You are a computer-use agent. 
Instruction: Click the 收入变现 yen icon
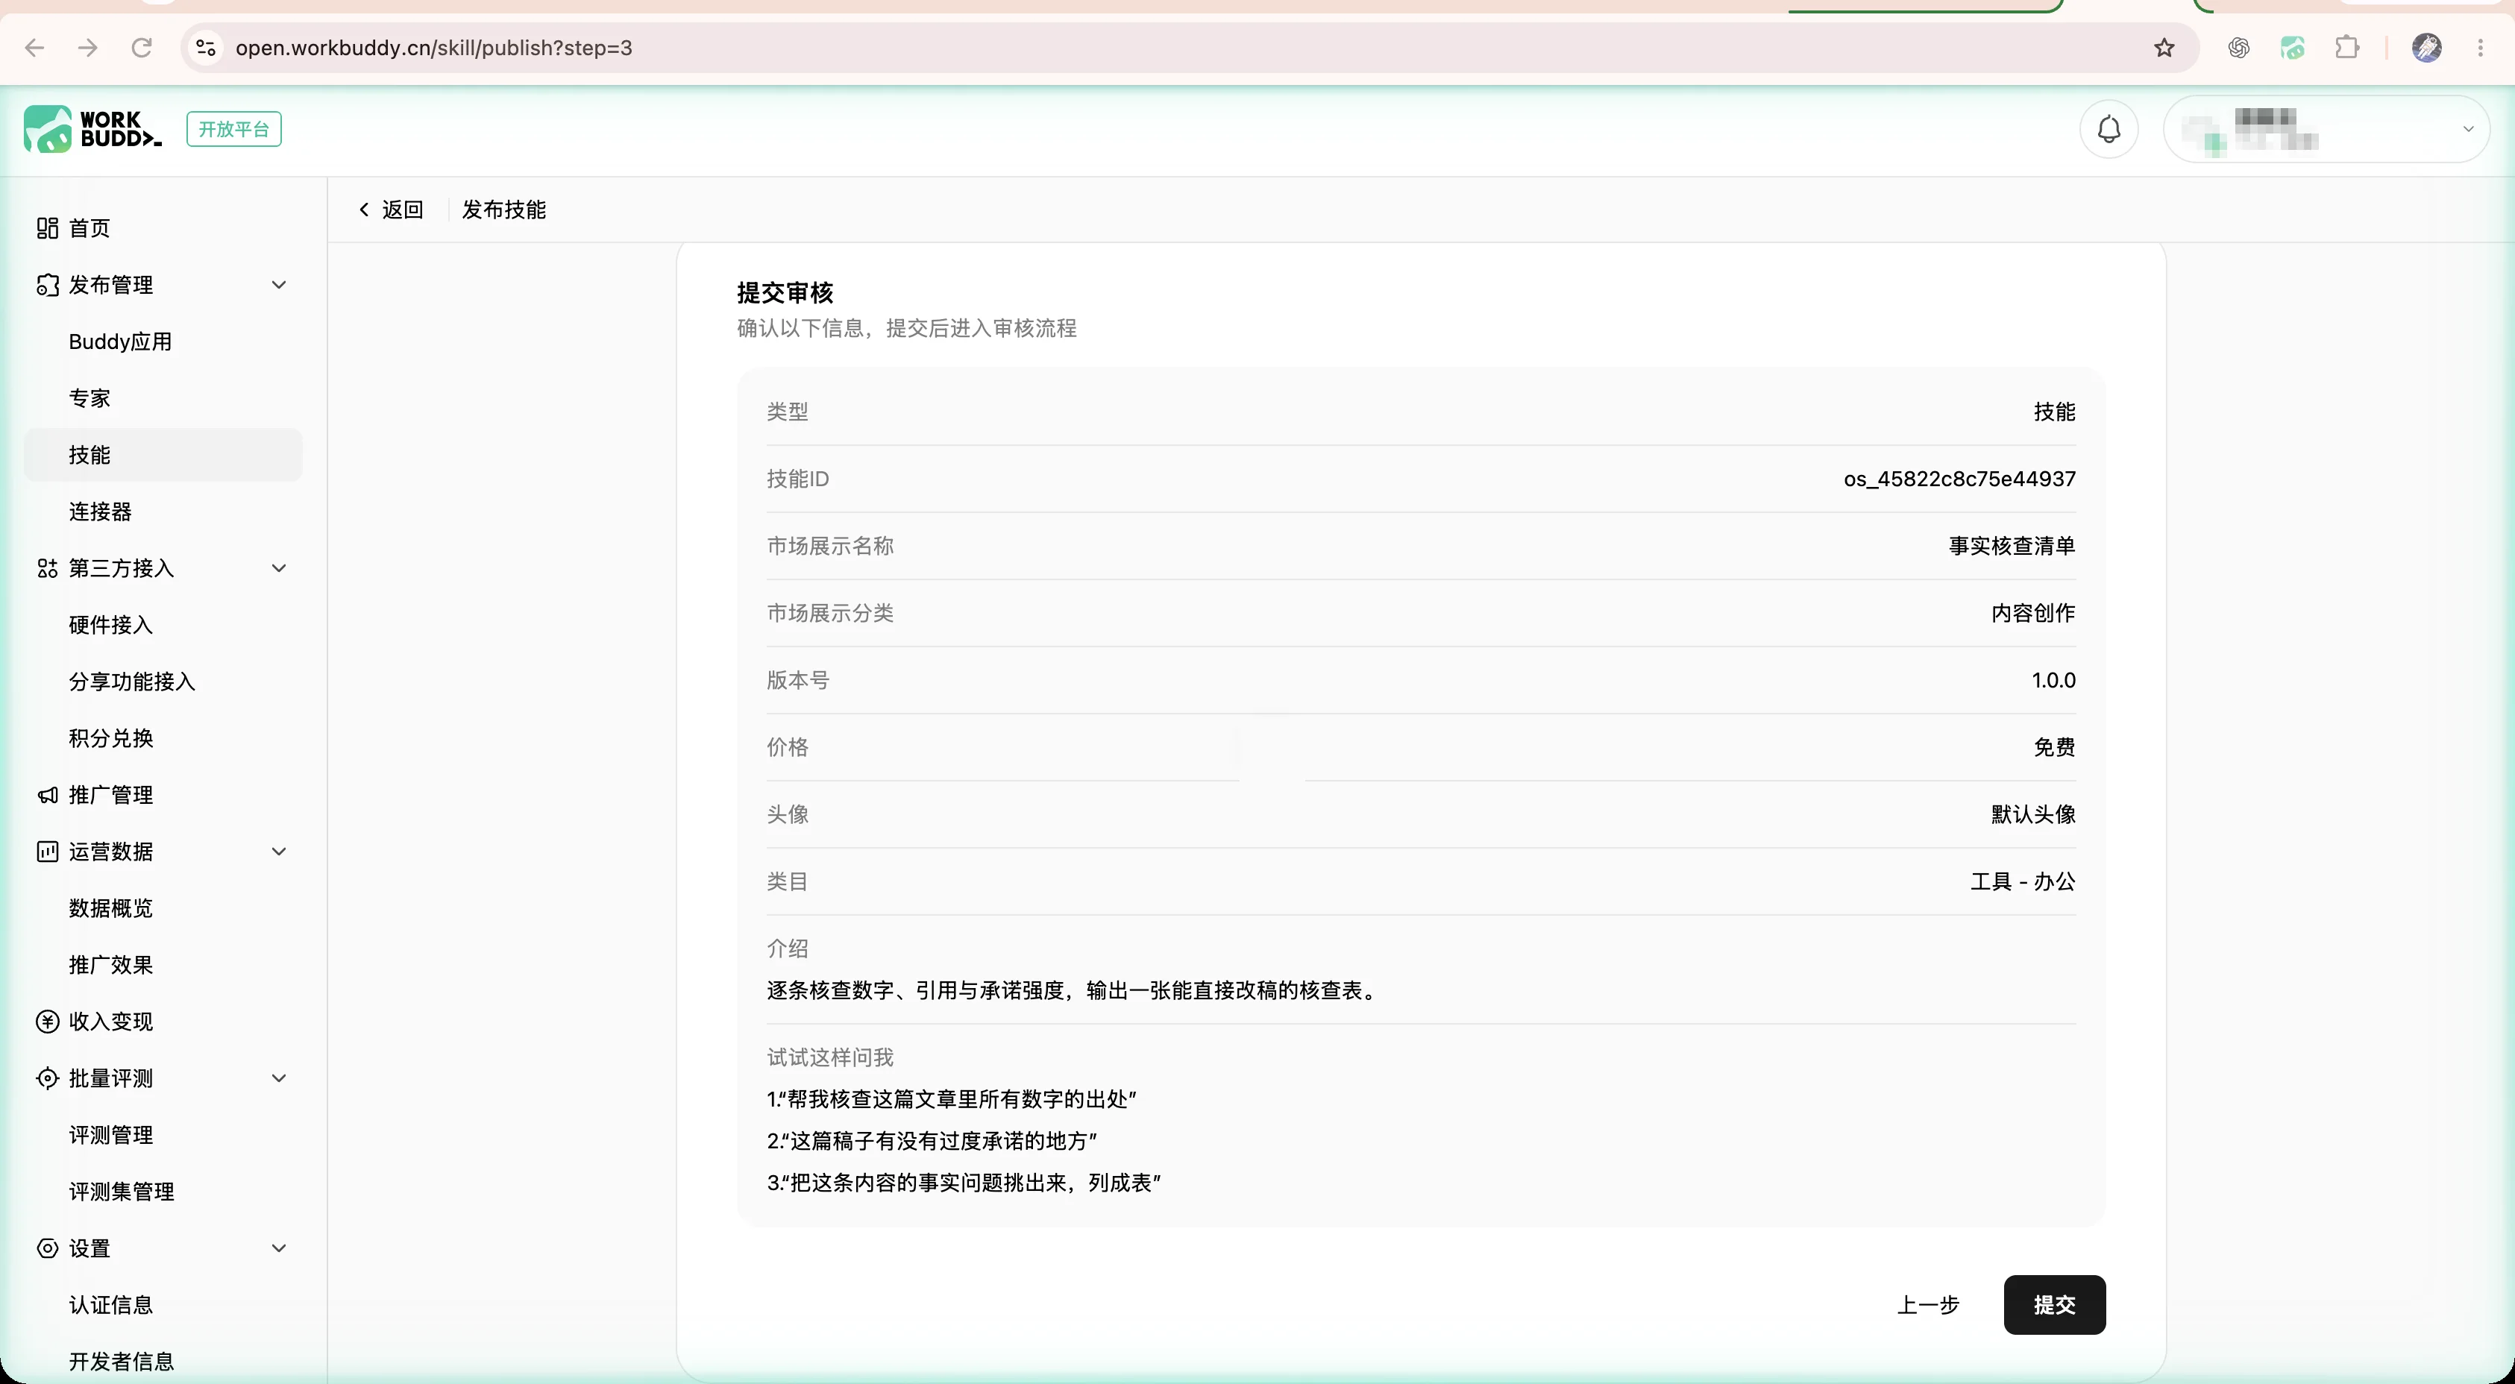pyautogui.click(x=47, y=1022)
